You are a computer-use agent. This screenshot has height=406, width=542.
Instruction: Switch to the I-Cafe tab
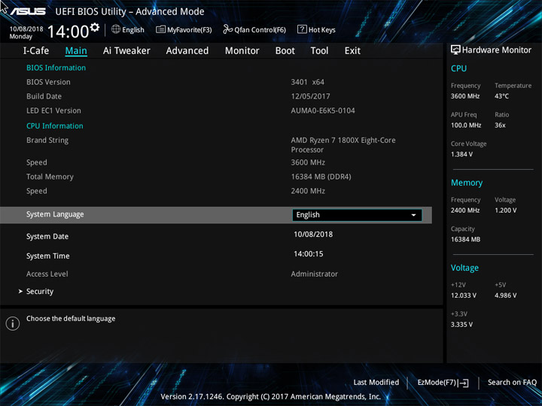(x=36, y=51)
